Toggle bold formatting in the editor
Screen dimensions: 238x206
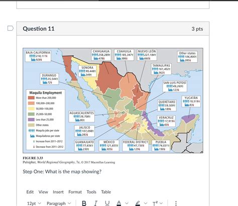click(x=84, y=203)
